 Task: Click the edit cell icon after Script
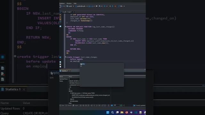click(x=81, y=105)
